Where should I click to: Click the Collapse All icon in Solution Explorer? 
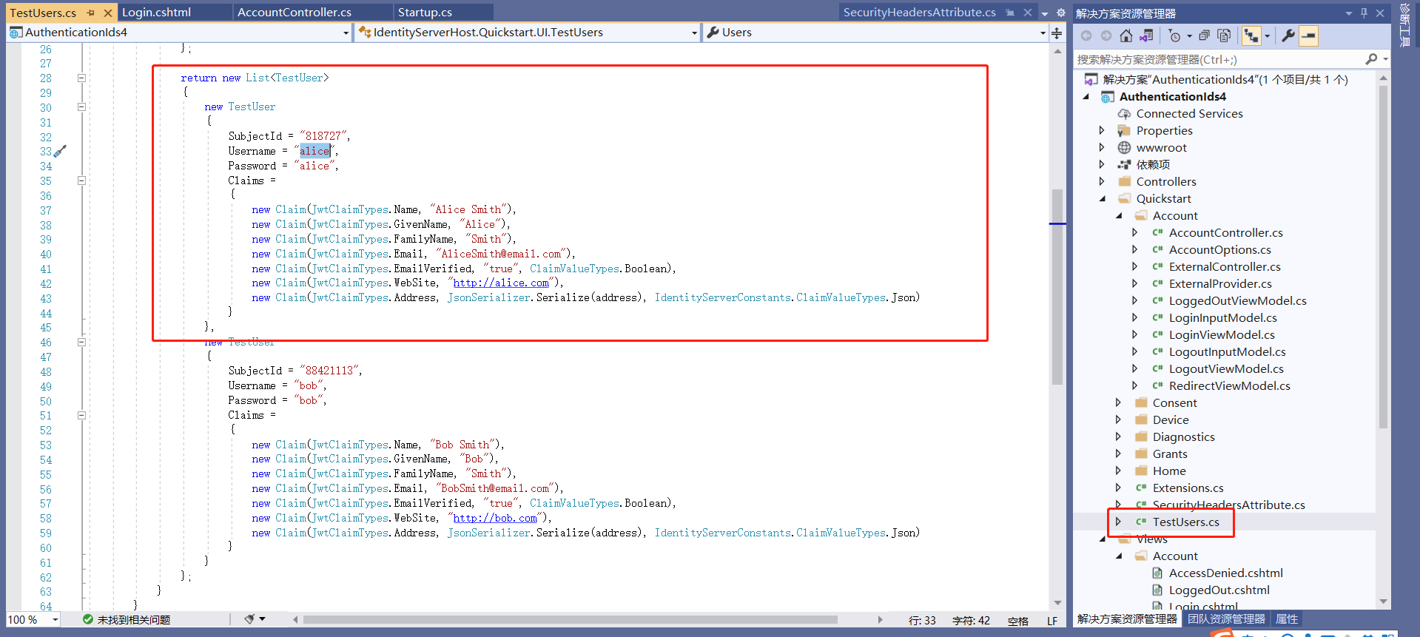1204,36
